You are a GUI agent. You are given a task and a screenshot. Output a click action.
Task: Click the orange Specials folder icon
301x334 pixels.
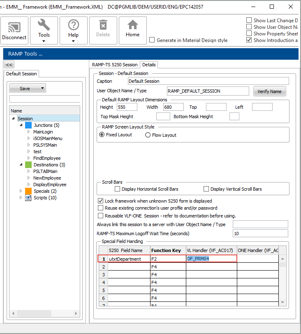tap(28, 191)
